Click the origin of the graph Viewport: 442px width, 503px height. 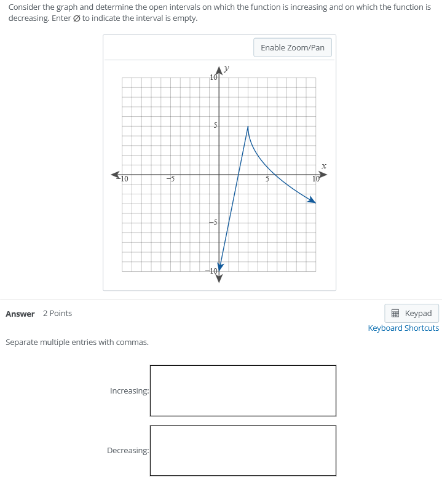tap(219, 175)
